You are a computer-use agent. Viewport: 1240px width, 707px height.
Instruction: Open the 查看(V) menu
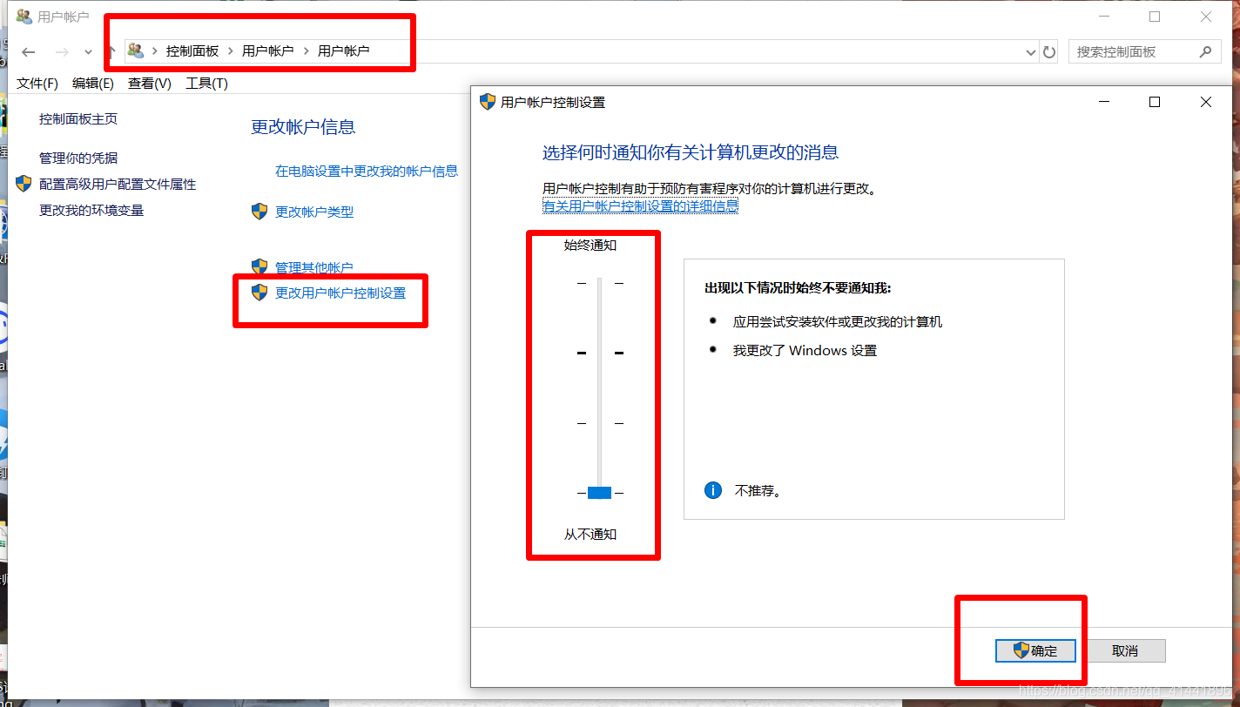coord(148,83)
